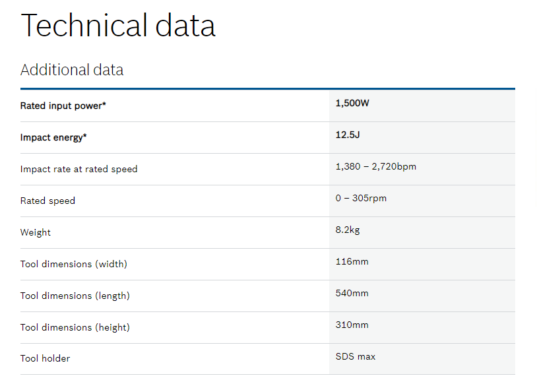Select the "Impact energy*" label
Screen dimensions: 537x386
coord(53,137)
